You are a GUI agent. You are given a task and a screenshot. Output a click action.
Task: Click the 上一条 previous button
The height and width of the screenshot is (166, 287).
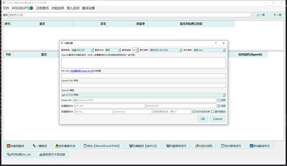coord(261,15)
